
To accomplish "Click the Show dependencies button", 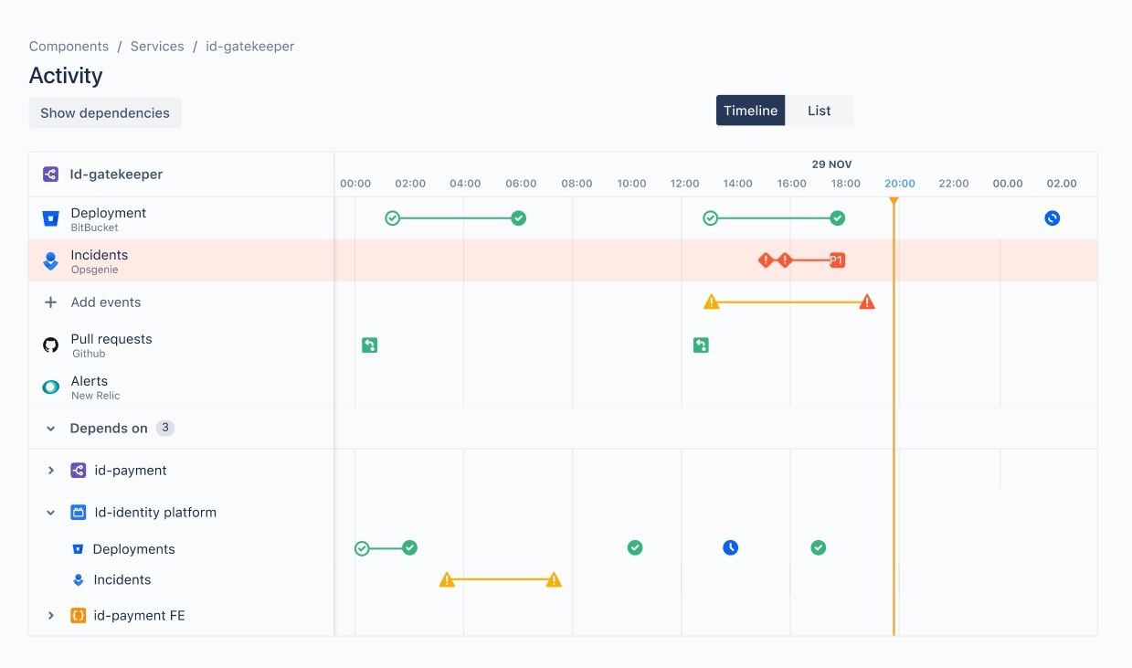I will [x=104, y=112].
